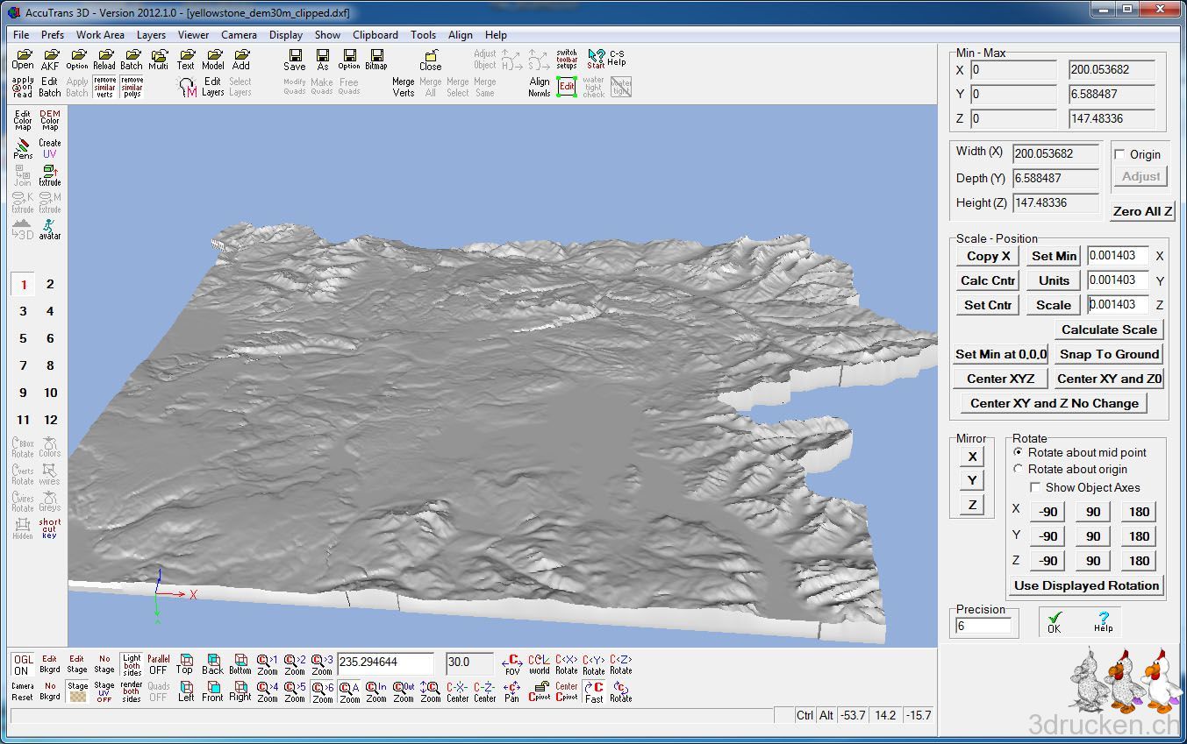This screenshot has height=744, width=1187.
Task: Enable the Origin checkbox
Action: coord(1119,154)
